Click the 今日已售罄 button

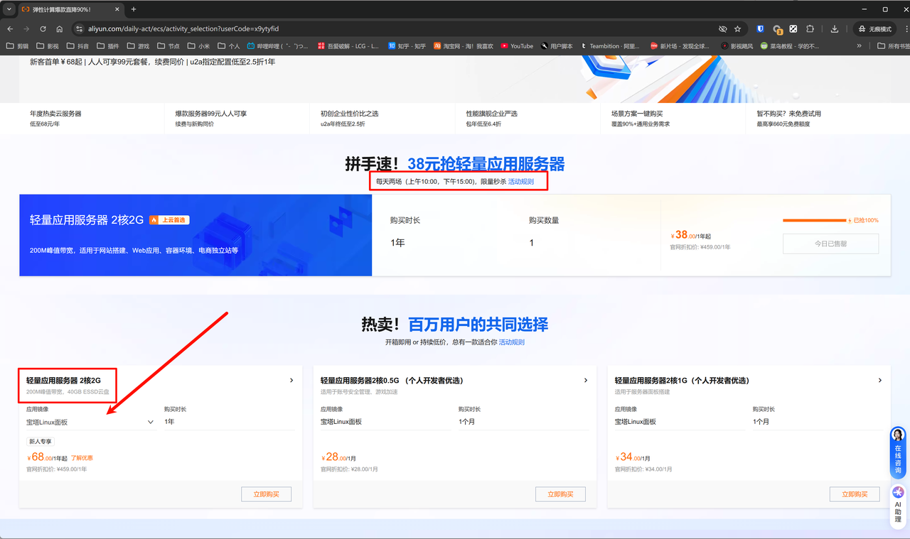point(830,244)
